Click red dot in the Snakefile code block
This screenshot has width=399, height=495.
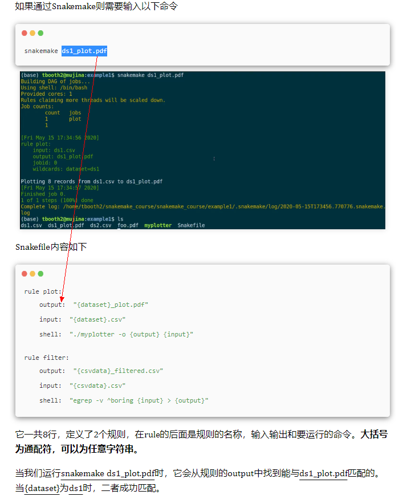click(x=25, y=274)
